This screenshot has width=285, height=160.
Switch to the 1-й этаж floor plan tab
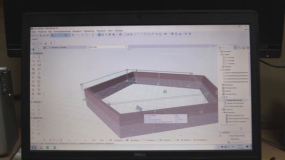(x=65, y=48)
